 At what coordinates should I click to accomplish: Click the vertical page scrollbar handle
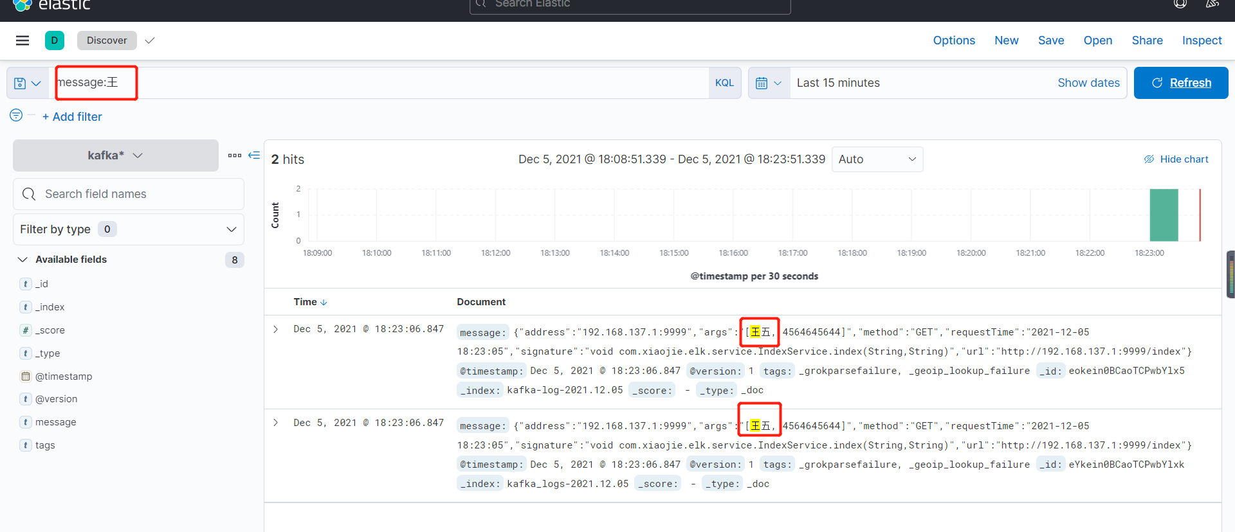click(x=1231, y=274)
